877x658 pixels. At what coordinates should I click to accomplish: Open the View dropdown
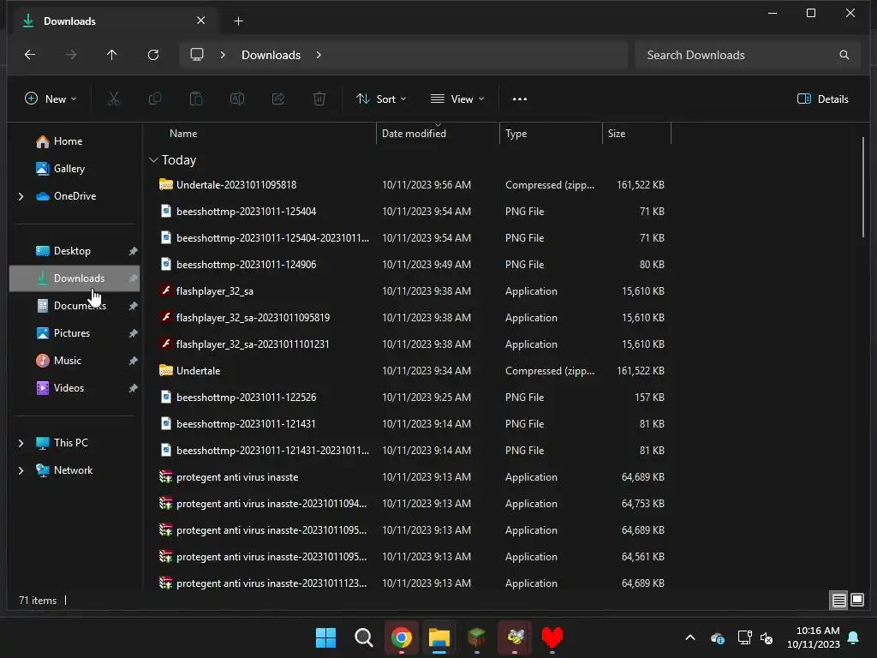click(457, 99)
